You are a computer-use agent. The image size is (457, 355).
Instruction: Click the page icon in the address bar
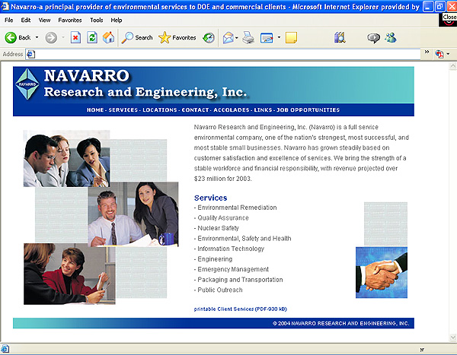point(30,54)
